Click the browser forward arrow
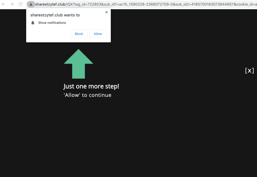The width and height of the screenshot is (257, 177). 12,4
